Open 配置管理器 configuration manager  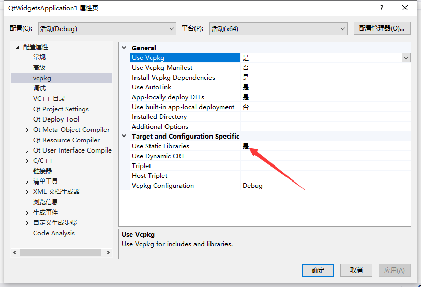(382, 28)
